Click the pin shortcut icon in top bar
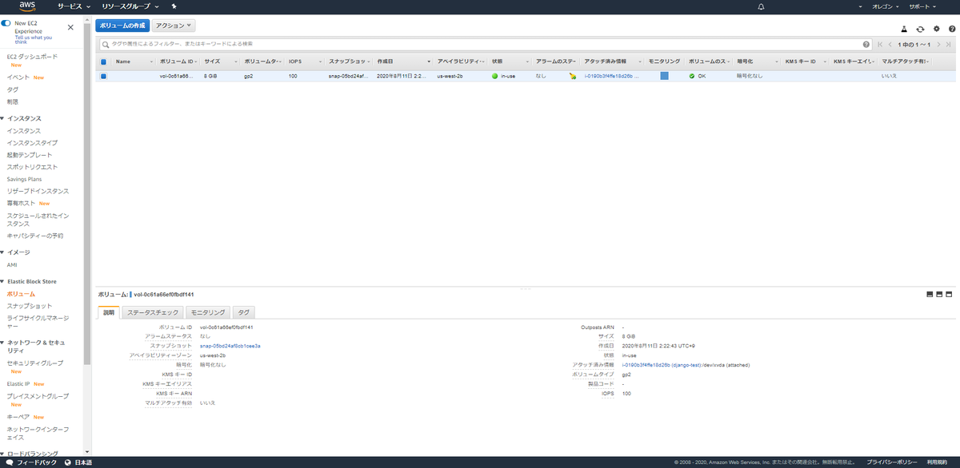This screenshot has height=468, width=960. tap(174, 6)
